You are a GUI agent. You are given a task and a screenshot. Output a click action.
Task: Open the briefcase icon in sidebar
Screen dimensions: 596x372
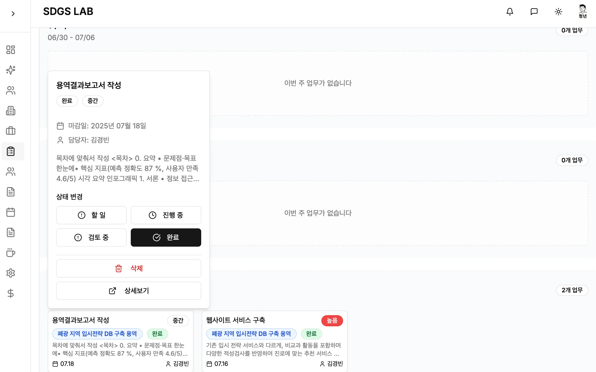[x=11, y=131]
